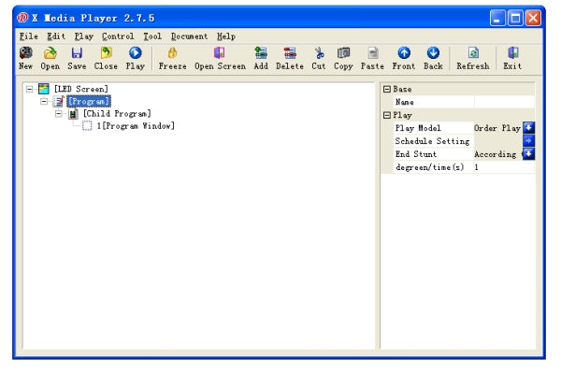
Task: Click the Paste toolbar icon
Action: 373,53
